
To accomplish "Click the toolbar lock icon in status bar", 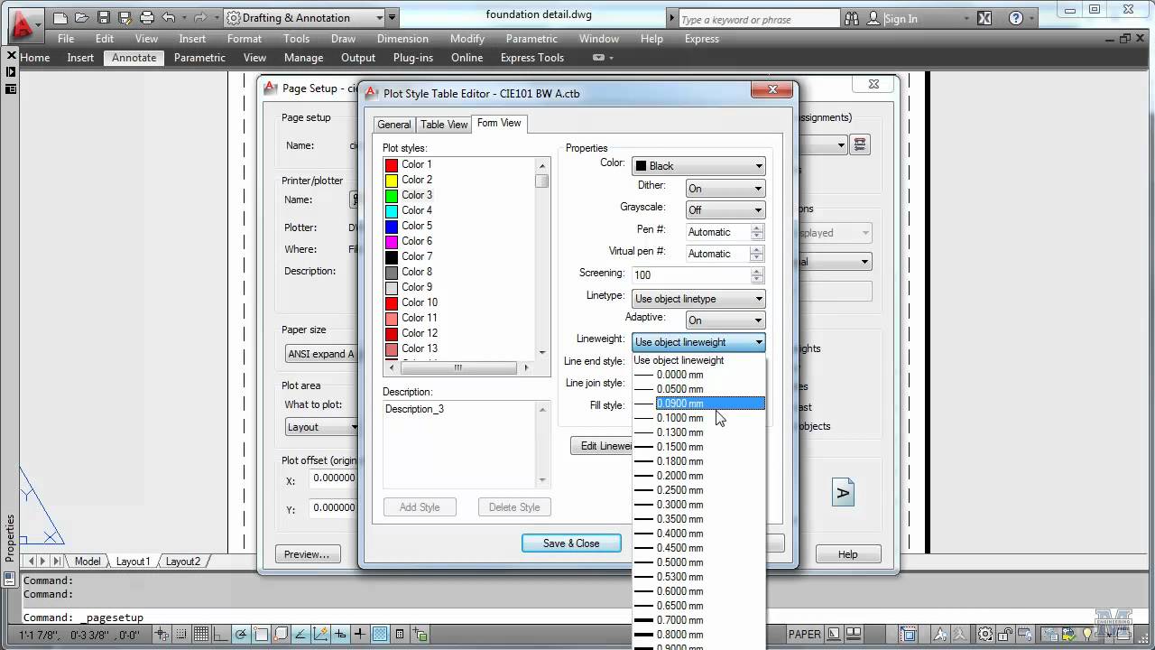I will pyautogui.click(x=1005, y=634).
